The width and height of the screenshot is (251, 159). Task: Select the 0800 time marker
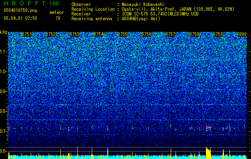[242, 34]
